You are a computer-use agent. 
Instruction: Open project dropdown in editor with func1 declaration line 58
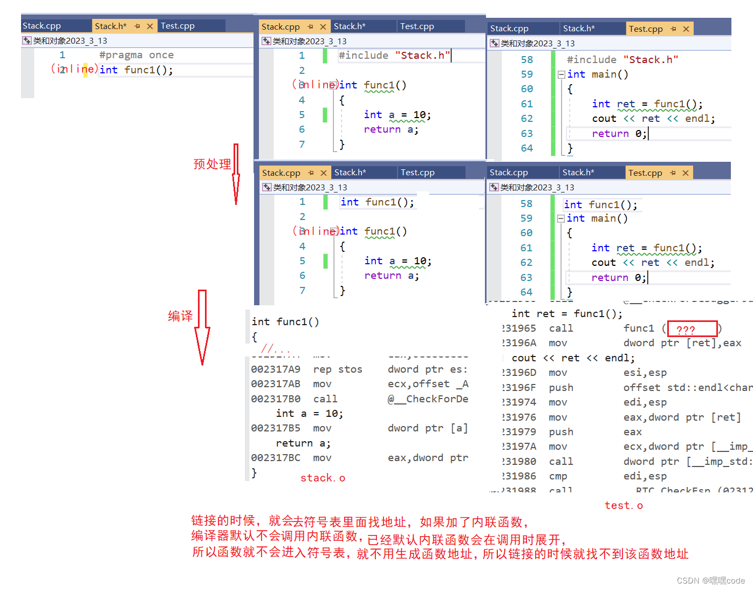pos(494,187)
